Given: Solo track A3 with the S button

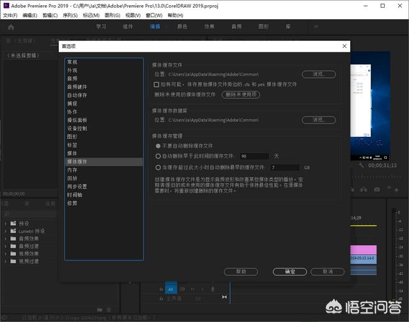Looking at the screenshot, I should tap(203, 289).
